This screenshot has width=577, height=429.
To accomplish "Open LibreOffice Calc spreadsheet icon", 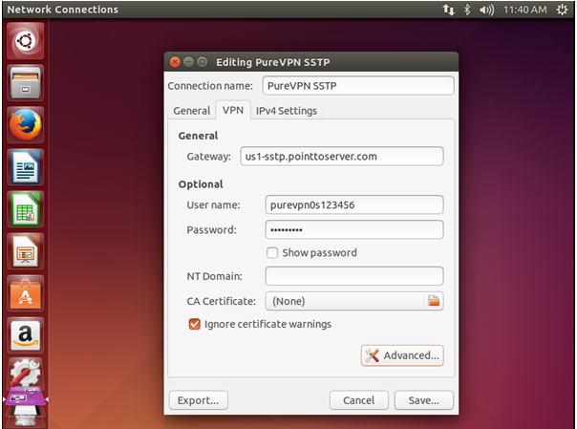I will click(x=26, y=209).
